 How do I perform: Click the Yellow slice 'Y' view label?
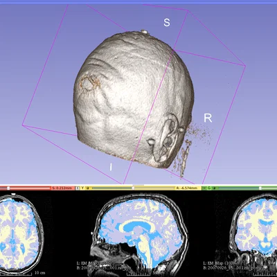(x=82, y=188)
